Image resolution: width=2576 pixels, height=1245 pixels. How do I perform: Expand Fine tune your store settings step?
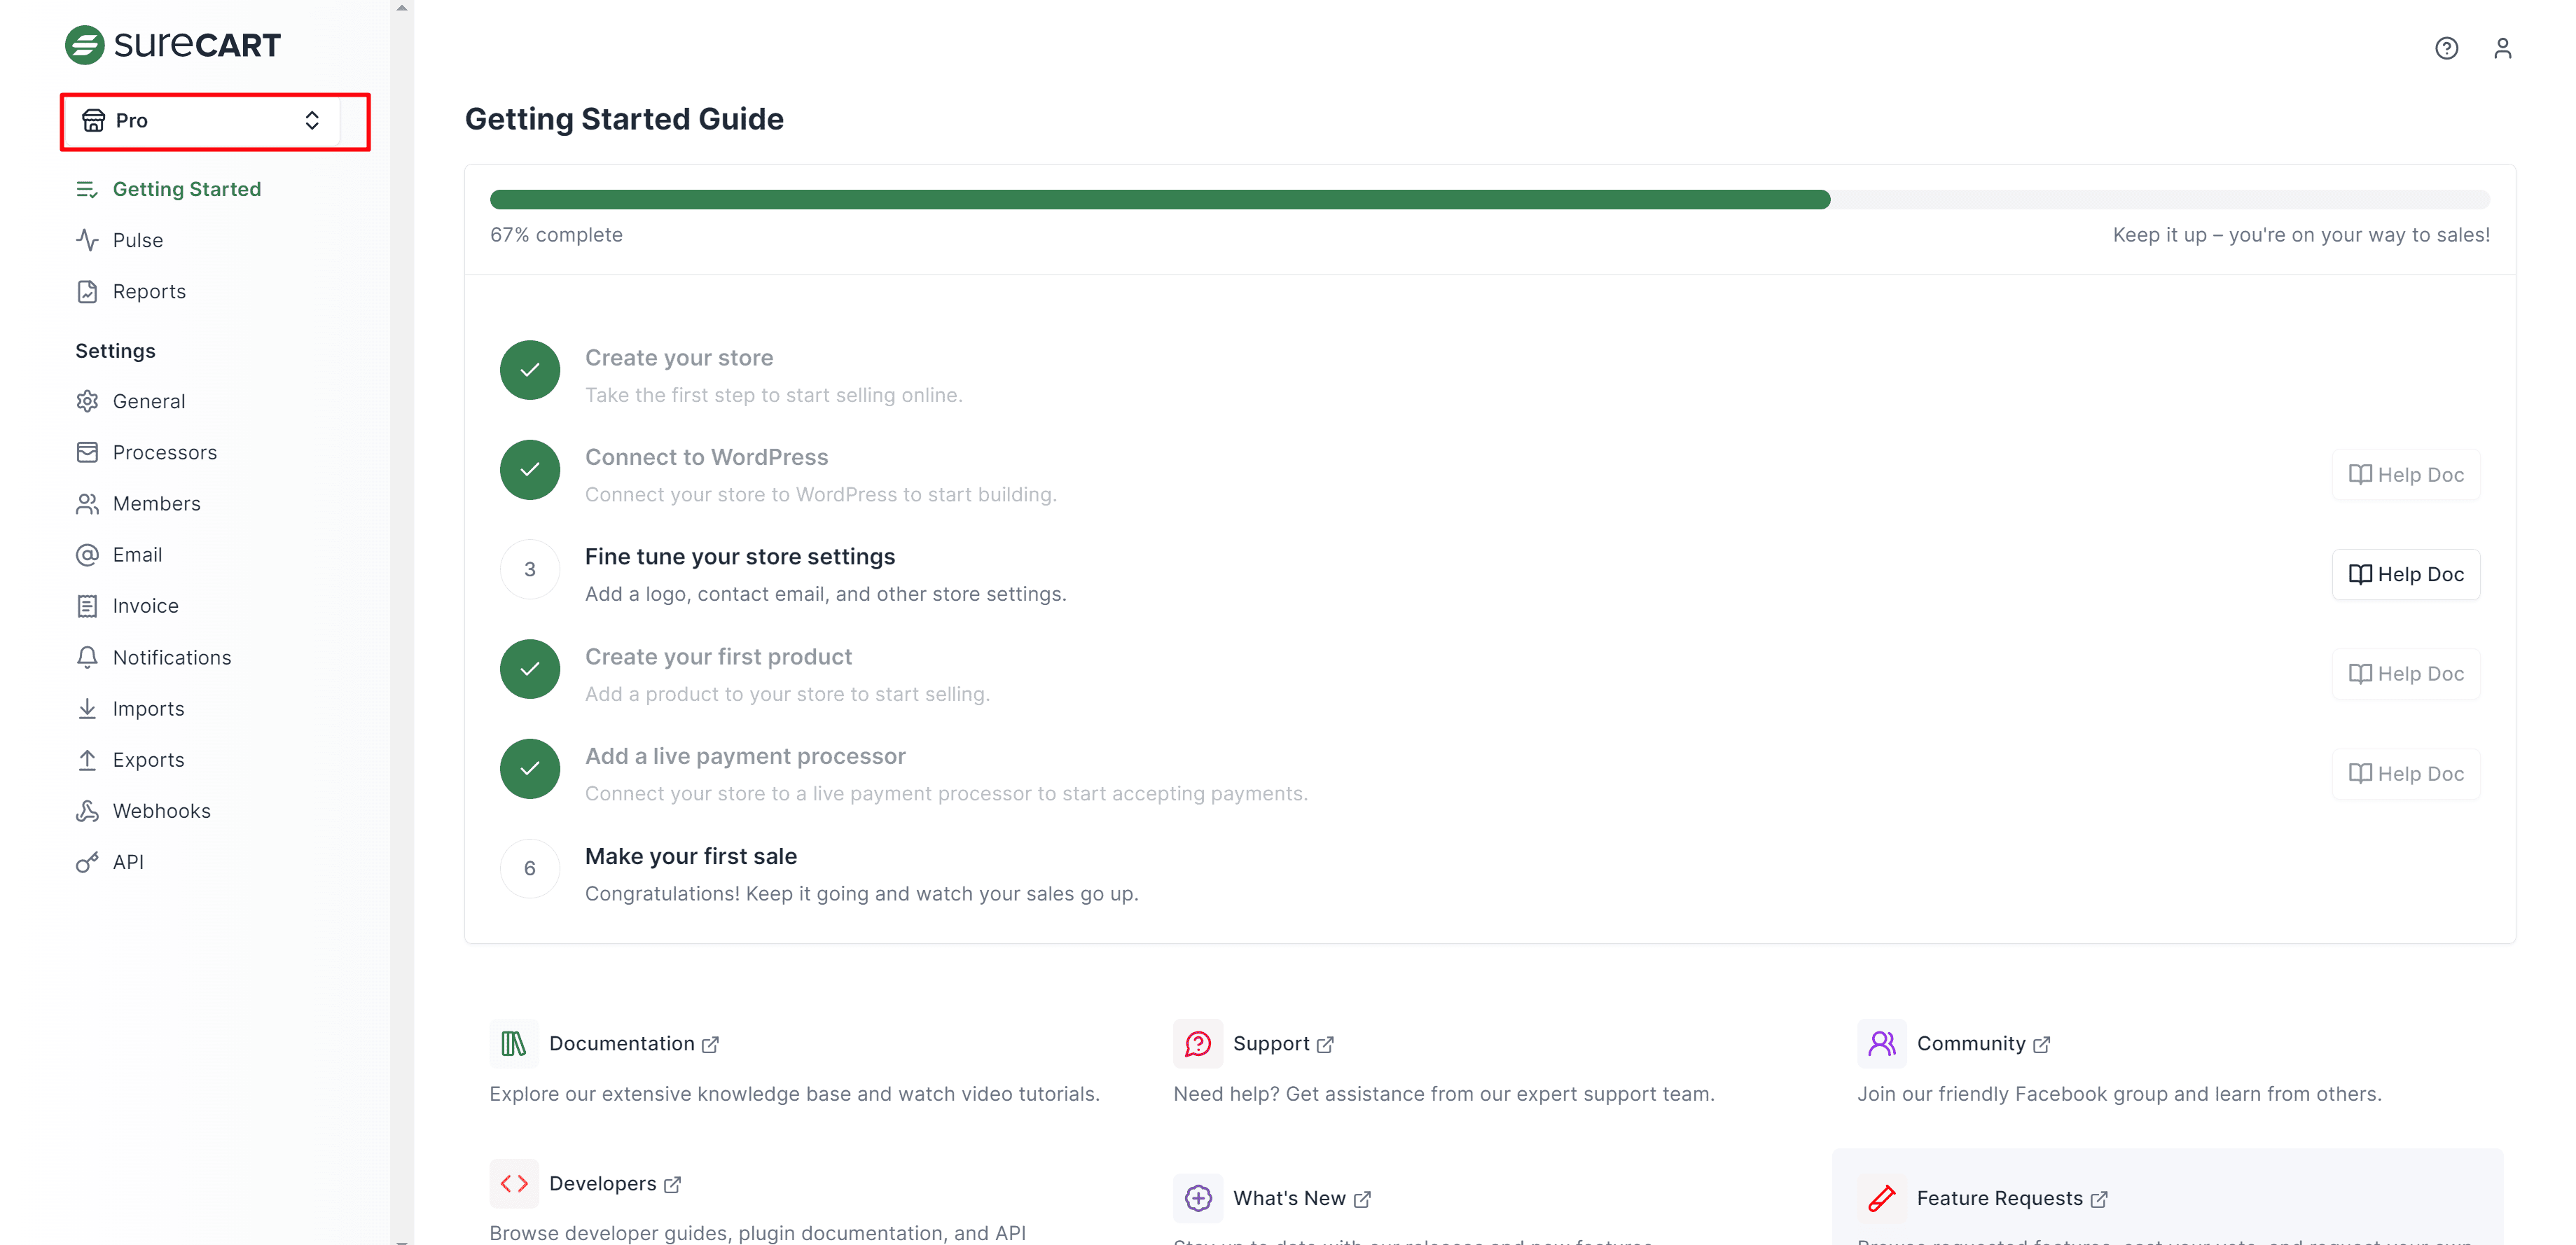click(x=740, y=556)
